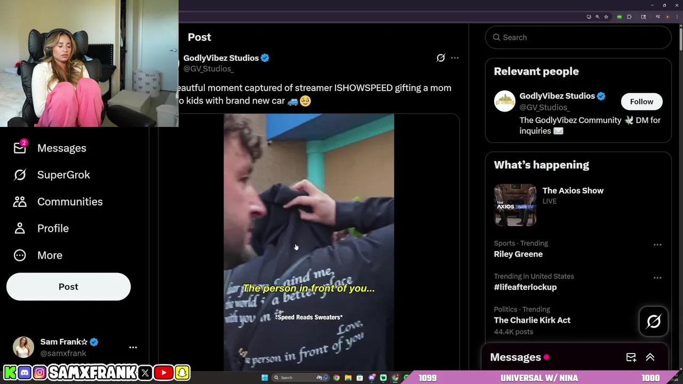
Task: Open Sam Frank account options menu
Action: pyautogui.click(x=133, y=347)
